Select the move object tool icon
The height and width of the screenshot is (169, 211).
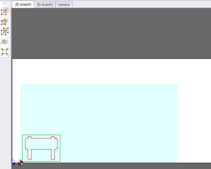tap(5, 12)
